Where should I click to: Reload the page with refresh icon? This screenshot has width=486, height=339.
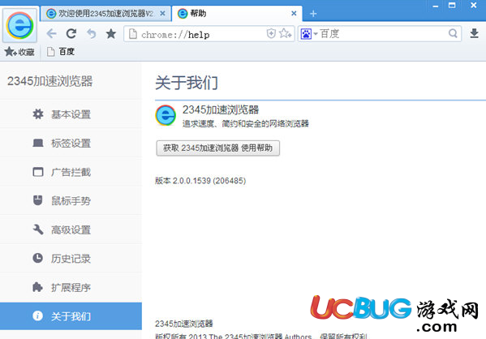[71, 33]
